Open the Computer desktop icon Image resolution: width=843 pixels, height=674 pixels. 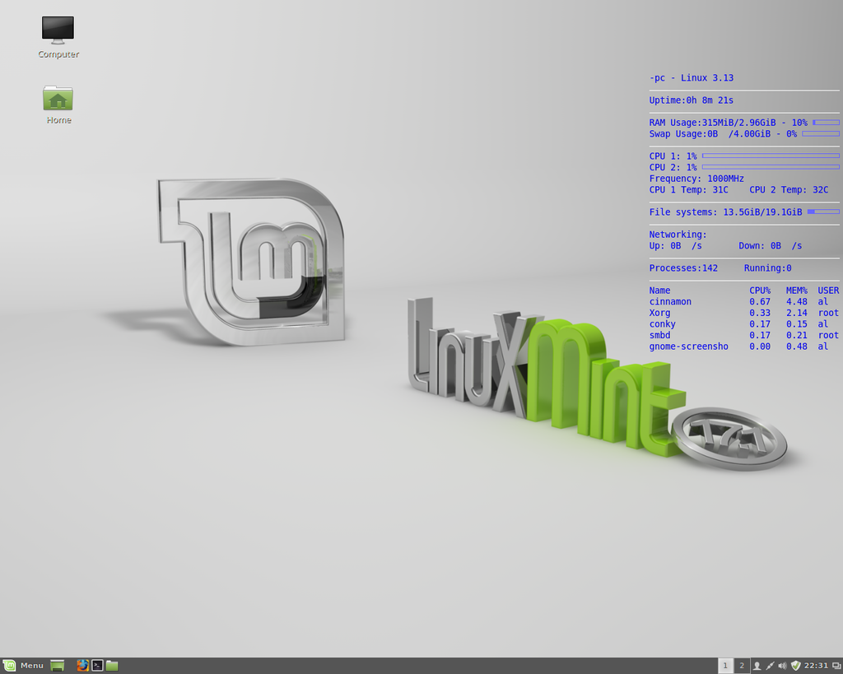58,36
